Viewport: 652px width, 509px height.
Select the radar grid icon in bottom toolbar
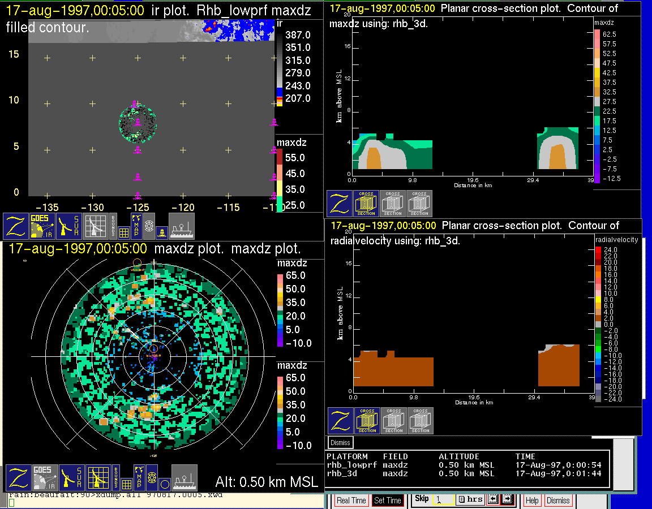pos(97,478)
